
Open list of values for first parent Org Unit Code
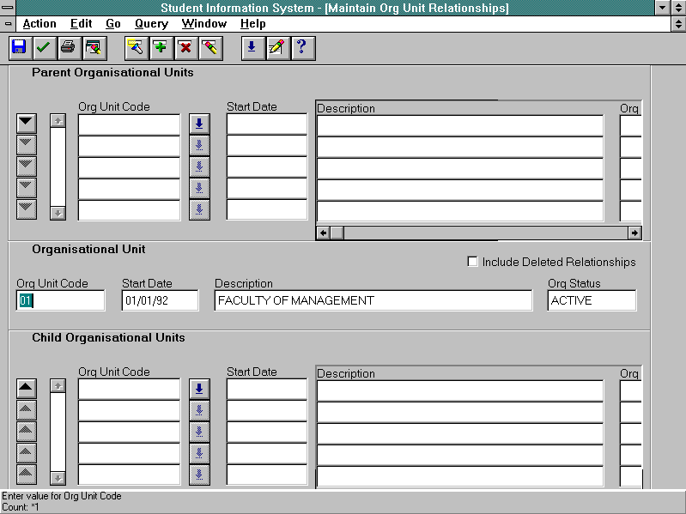[199, 124]
